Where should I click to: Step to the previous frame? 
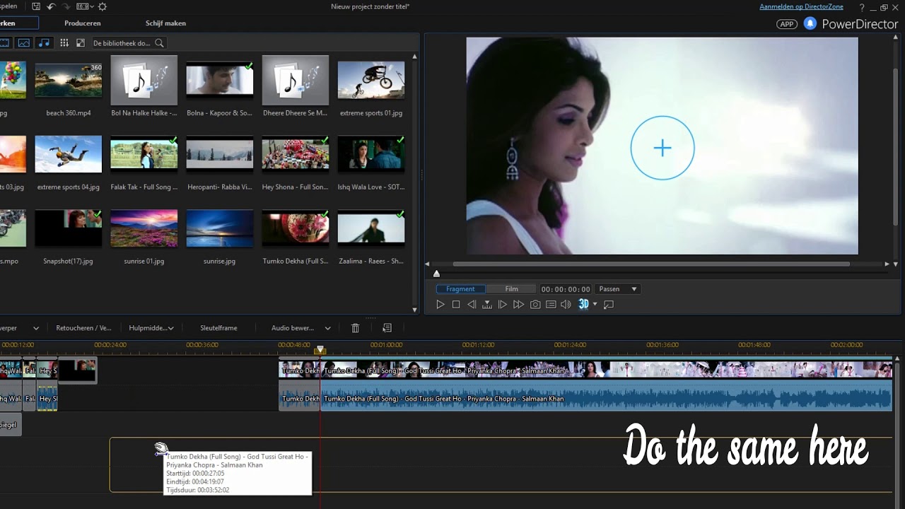click(472, 305)
